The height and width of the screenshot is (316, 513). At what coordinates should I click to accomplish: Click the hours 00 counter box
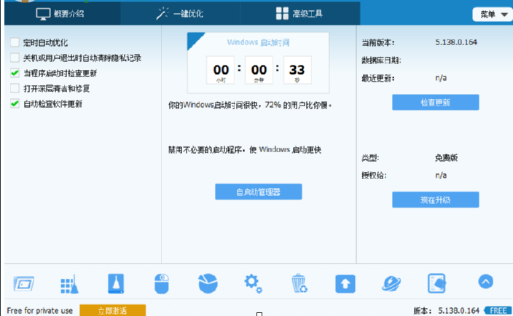[221, 70]
